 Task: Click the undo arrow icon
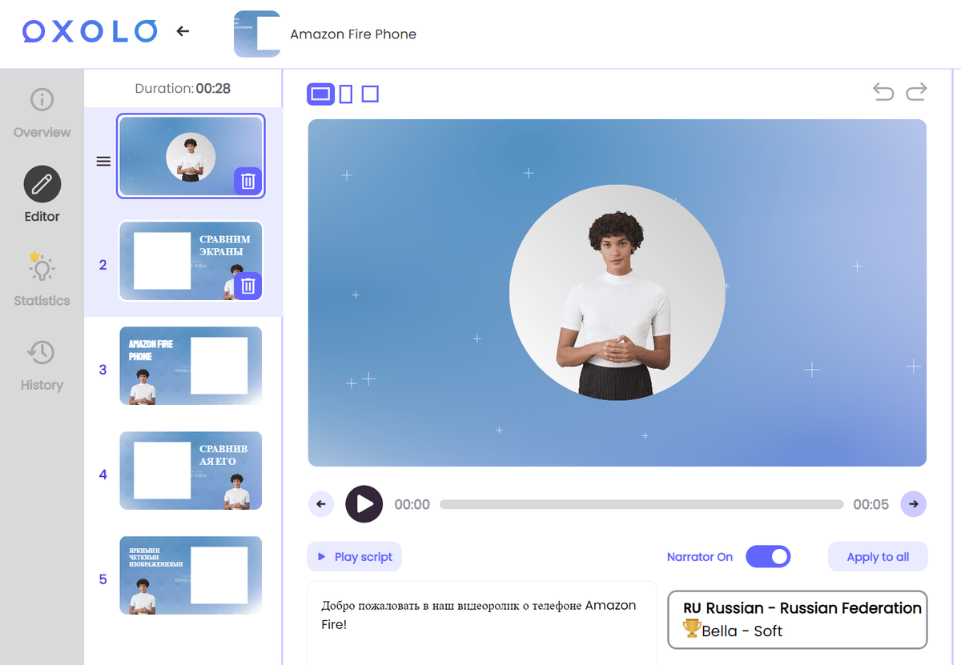[x=883, y=92]
